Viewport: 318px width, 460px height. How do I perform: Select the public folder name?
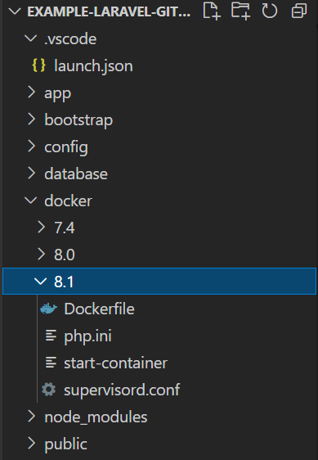(x=65, y=444)
